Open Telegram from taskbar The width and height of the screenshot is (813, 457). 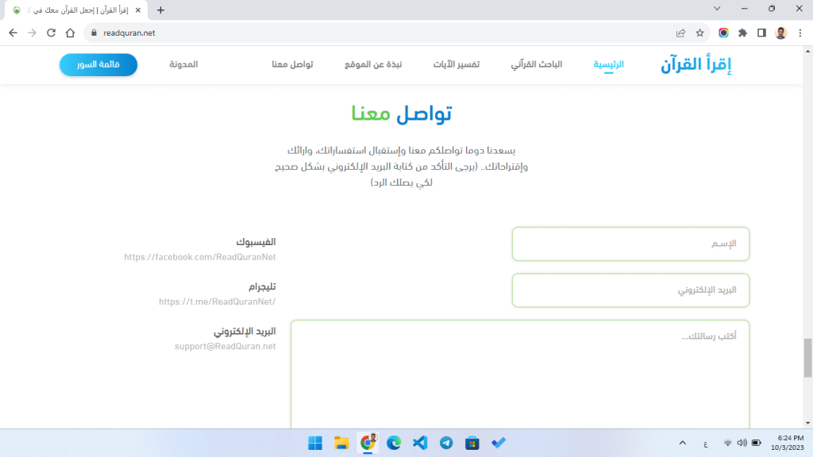click(446, 443)
